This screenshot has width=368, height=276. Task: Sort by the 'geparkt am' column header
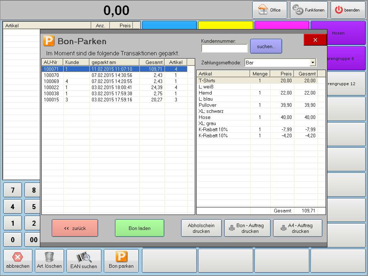[x=114, y=63]
